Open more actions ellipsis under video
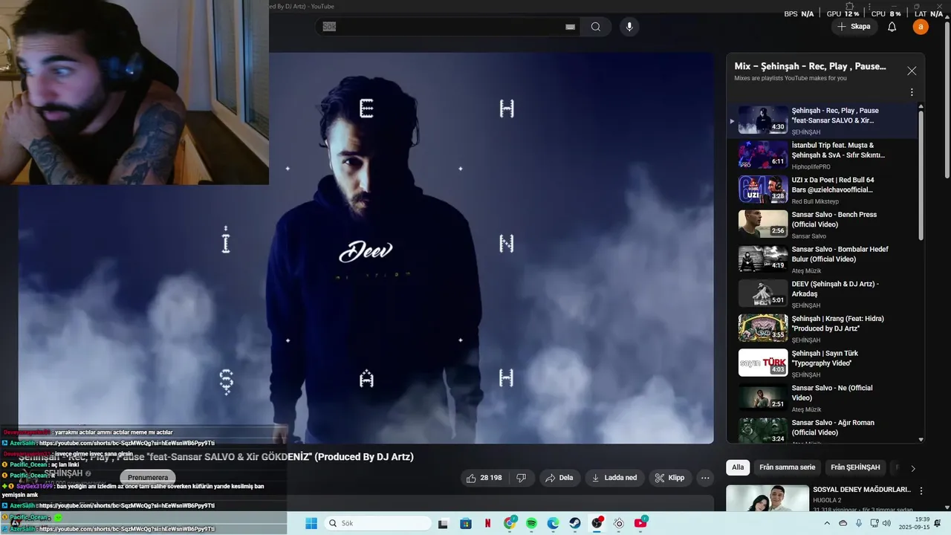 pos(705,478)
